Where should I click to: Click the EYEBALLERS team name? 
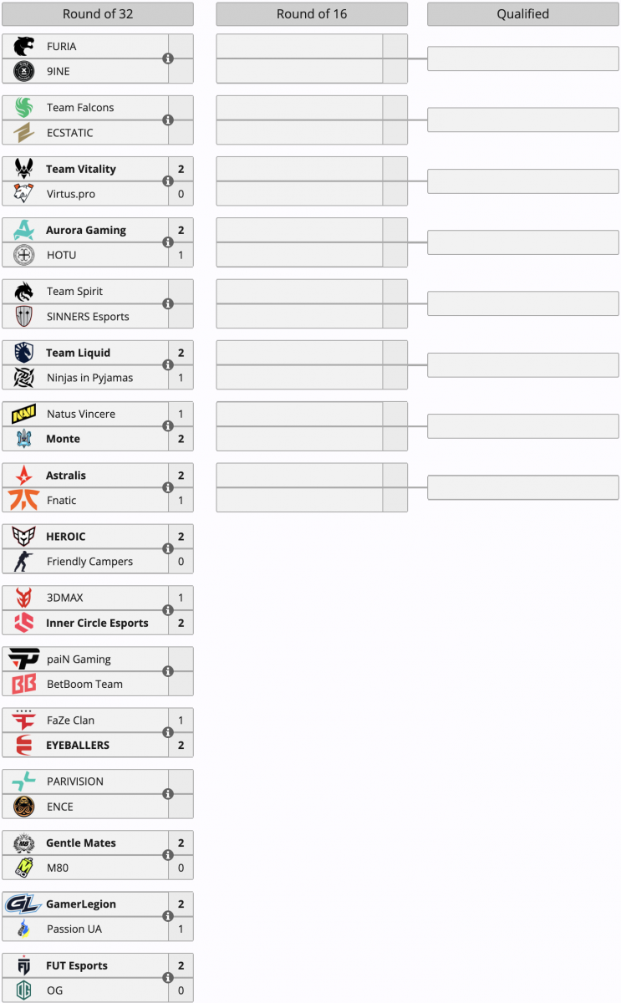[78, 745]
